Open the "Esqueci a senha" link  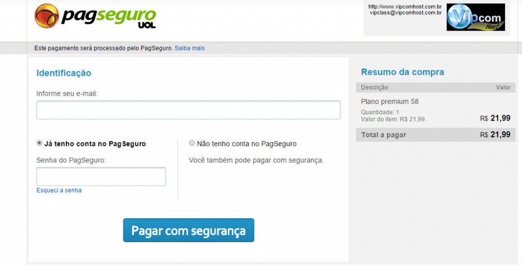[59, 190]
